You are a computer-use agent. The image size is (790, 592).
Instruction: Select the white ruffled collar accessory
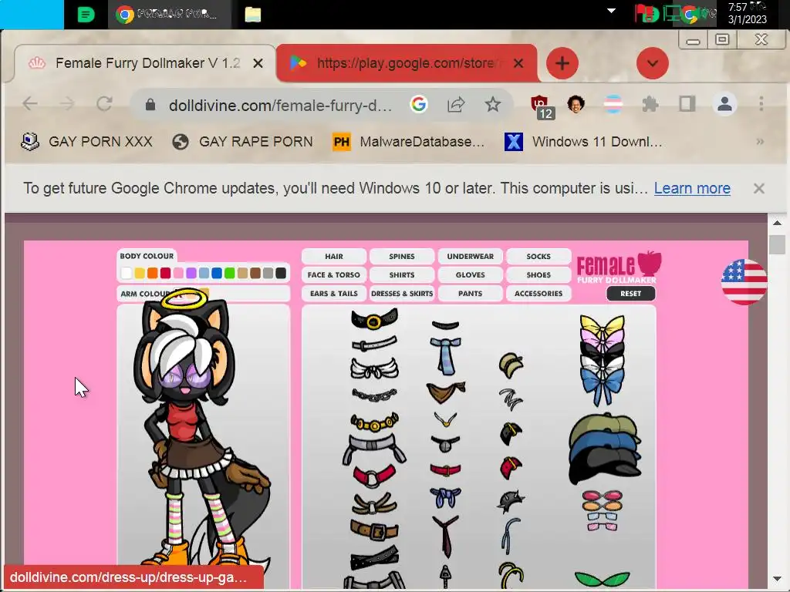pyautogui.click(x=374, y=368)
